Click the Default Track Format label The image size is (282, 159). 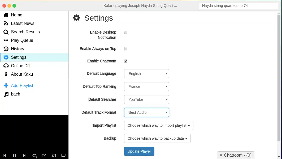point(99,112)
